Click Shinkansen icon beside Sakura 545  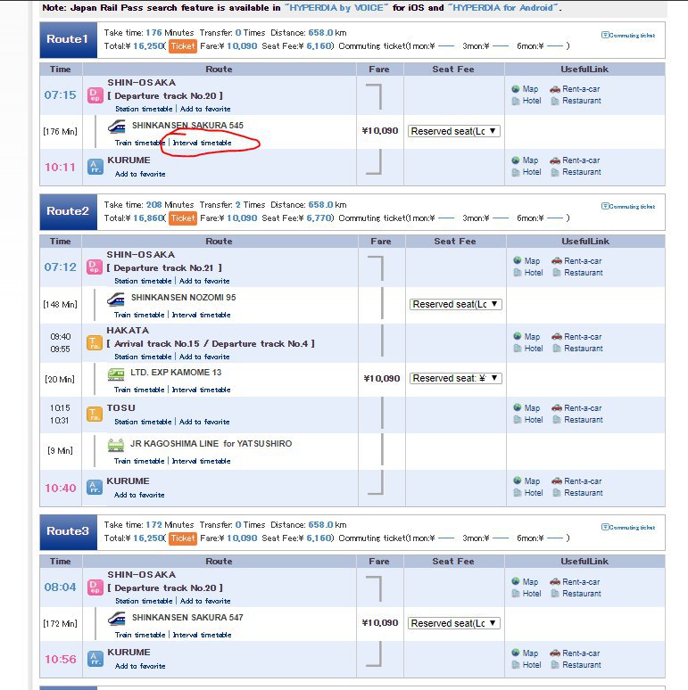[117, 127]
